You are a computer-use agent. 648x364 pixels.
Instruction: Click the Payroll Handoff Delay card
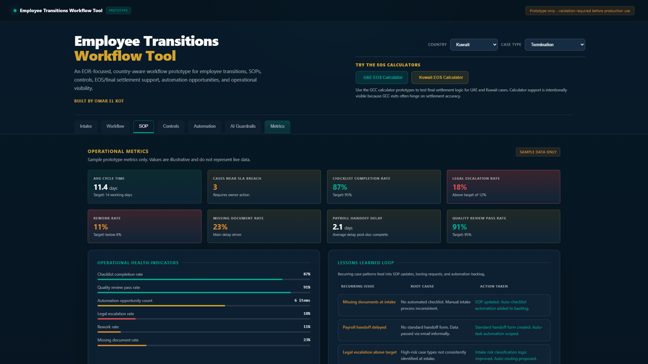(384, 226)
